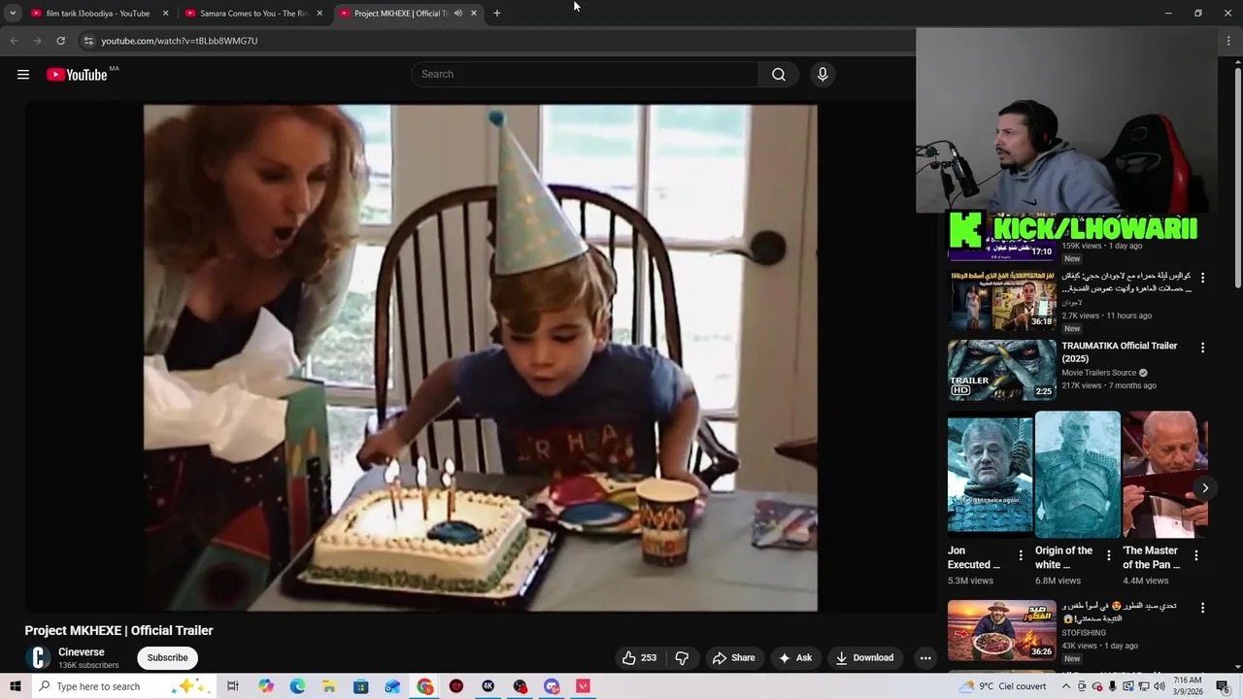
Task: Play the STOFISHING 36:26 video thumbnail
Action: pos(1001,631)
